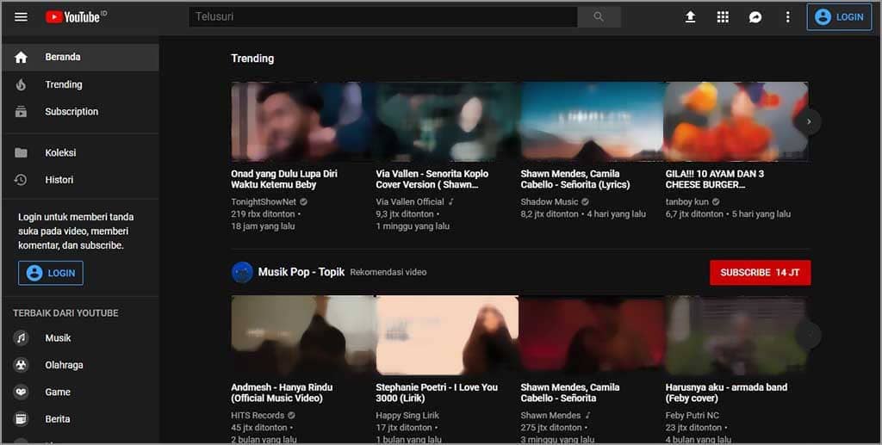Click the Musik note icon
The image size is (882, 445).
[21, 337]
